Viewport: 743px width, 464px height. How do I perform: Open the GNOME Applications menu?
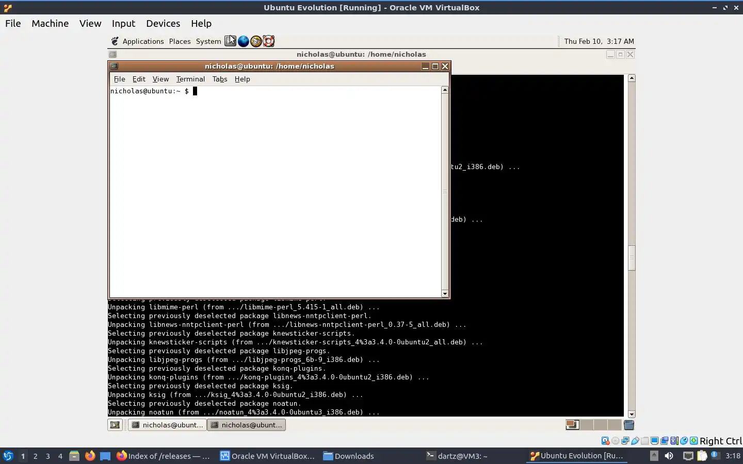(143, 41)
